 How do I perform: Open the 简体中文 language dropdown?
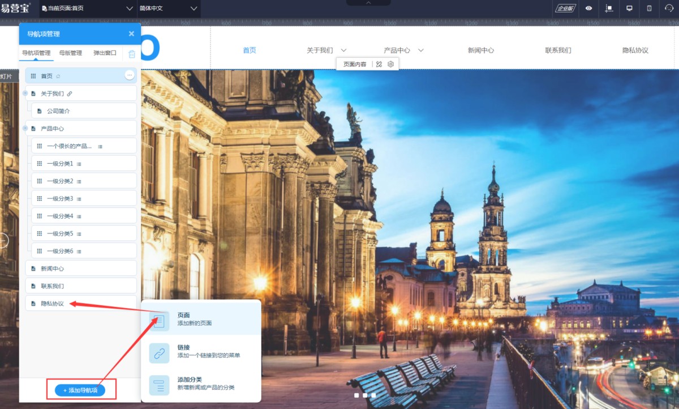click(x=169, y=8)
